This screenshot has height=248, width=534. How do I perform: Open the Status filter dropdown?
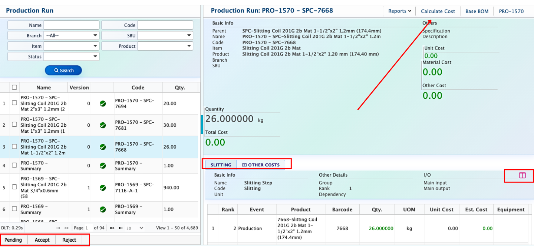point(71,57)
